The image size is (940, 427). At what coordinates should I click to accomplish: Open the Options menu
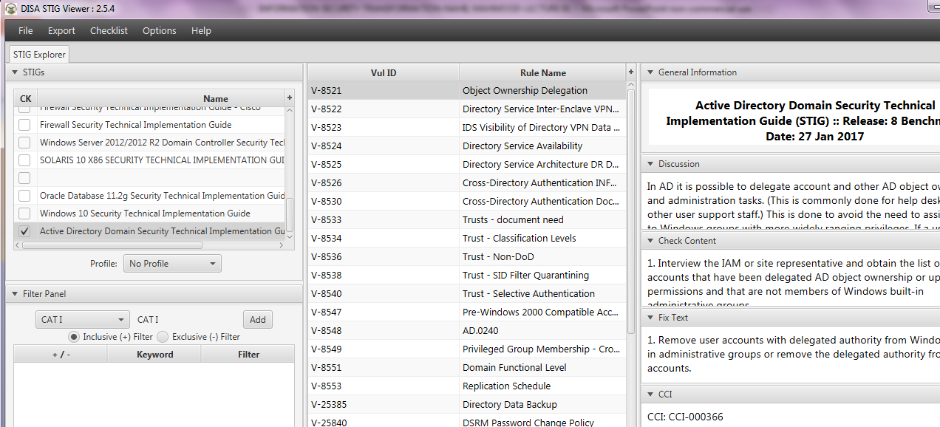[x=160, y=30]
